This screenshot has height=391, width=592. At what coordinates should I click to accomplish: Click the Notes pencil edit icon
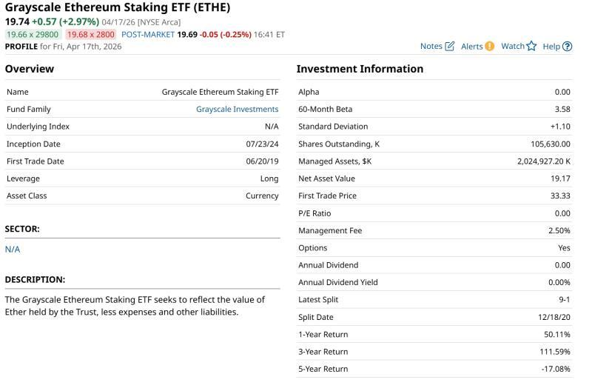(x=450, y=46)
